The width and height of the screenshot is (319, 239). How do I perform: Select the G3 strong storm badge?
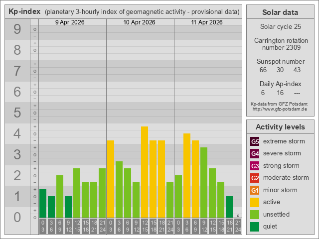255,166
